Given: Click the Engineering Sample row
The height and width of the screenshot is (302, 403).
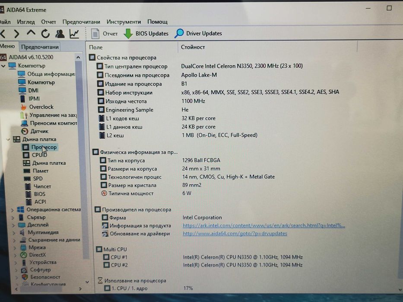Looking at the screenshot, I should (143, 110).
